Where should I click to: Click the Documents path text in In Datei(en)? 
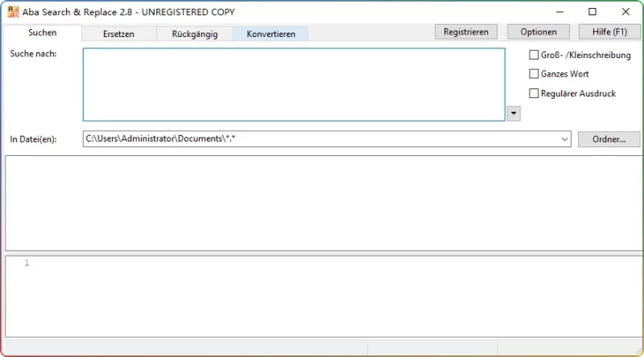coord(161,139)
